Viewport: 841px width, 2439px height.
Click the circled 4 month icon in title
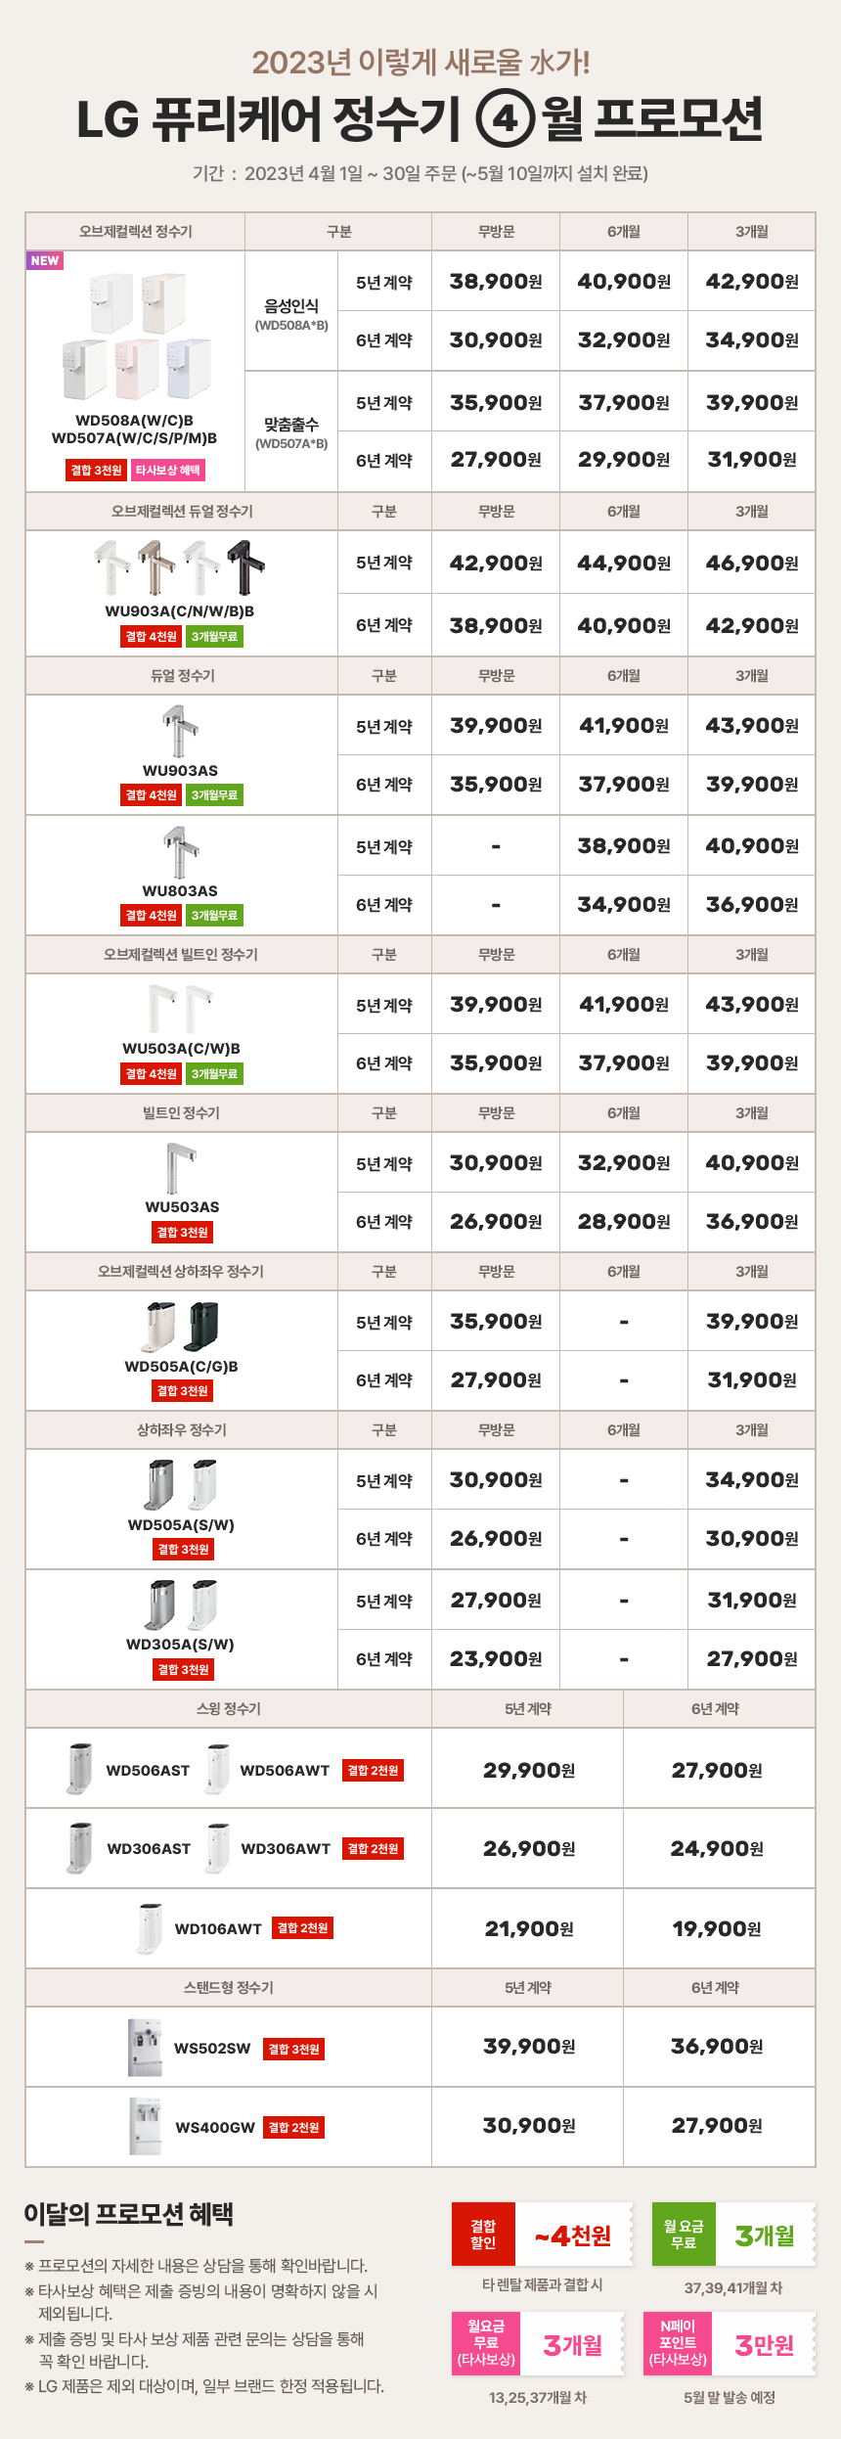tap(505, 118)
